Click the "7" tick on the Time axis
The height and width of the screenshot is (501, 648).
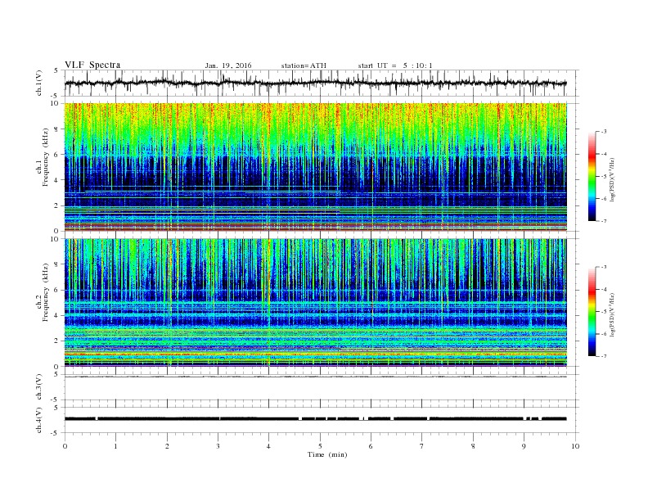(x=421, y=446)
